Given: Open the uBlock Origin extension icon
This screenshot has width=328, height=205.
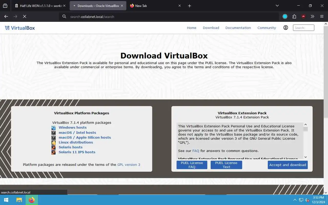Looking at the screenshot, I should click(303, 16).
